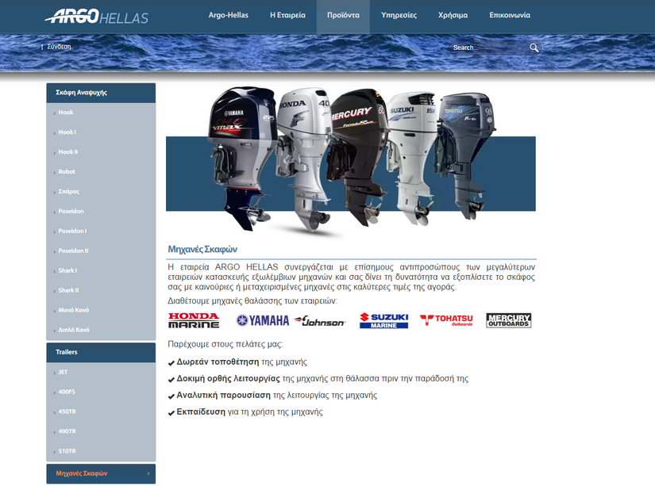Select the Μηχανές Σκαφών sidebar item

pos(101,473)
